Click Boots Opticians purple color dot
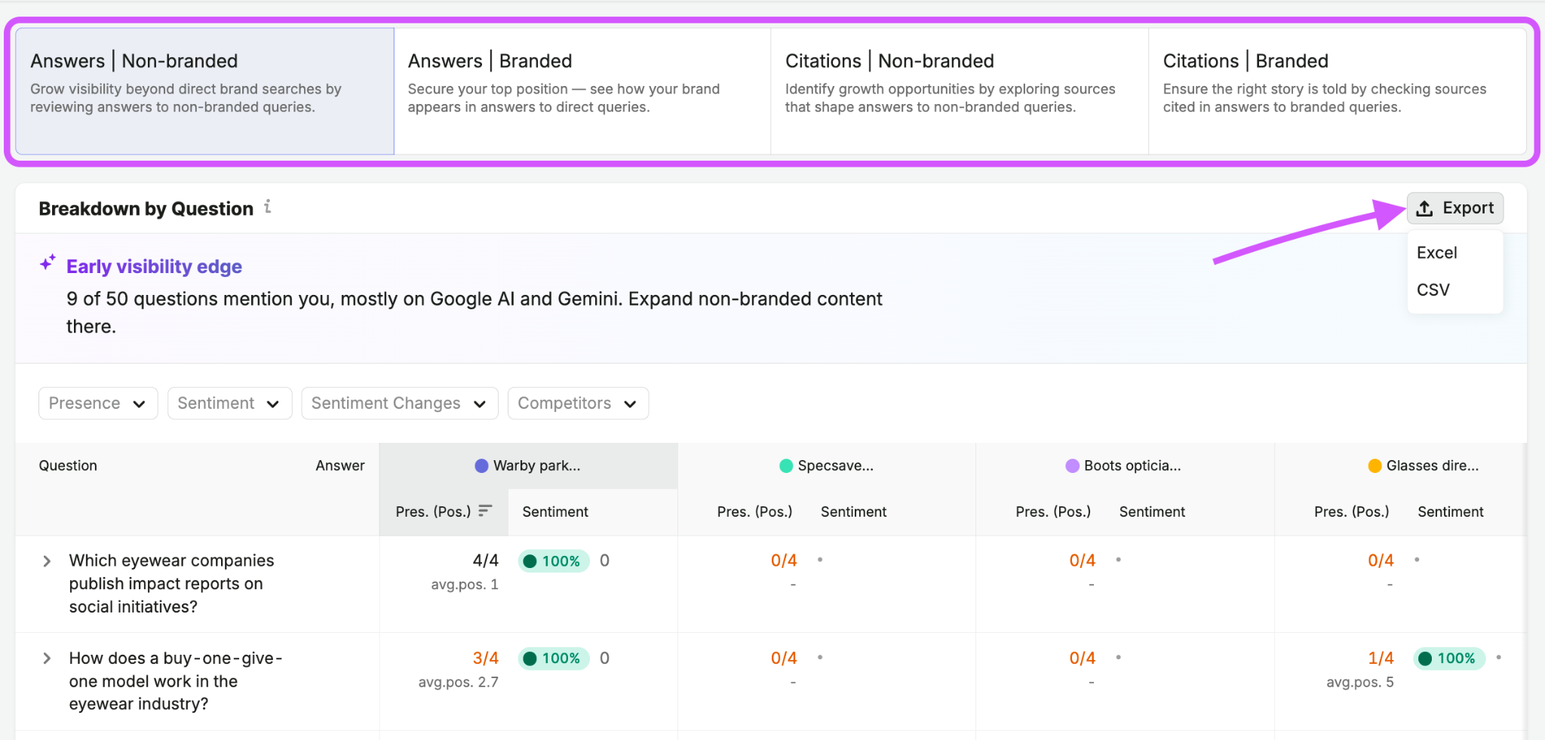Image resolution: width=1545 pixels, height=740 pixels. click(1072, 466)
